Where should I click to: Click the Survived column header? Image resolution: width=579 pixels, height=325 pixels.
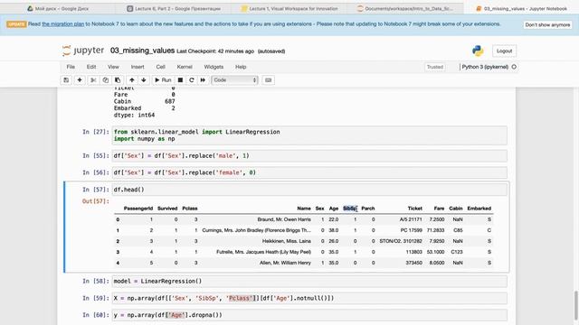point(167,209)
